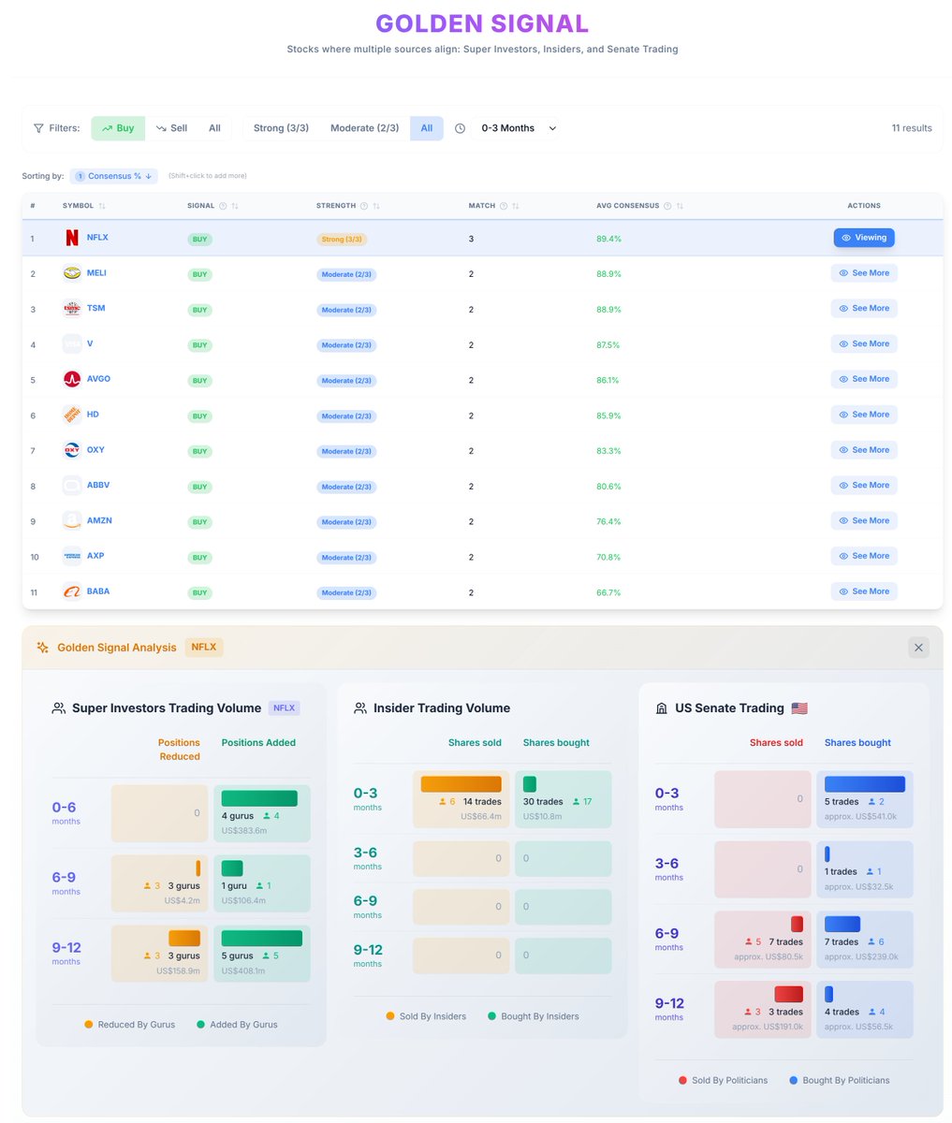952x1123 pixels.
Task: Click the 66.7% consensus value
Action: coord(608,593)
